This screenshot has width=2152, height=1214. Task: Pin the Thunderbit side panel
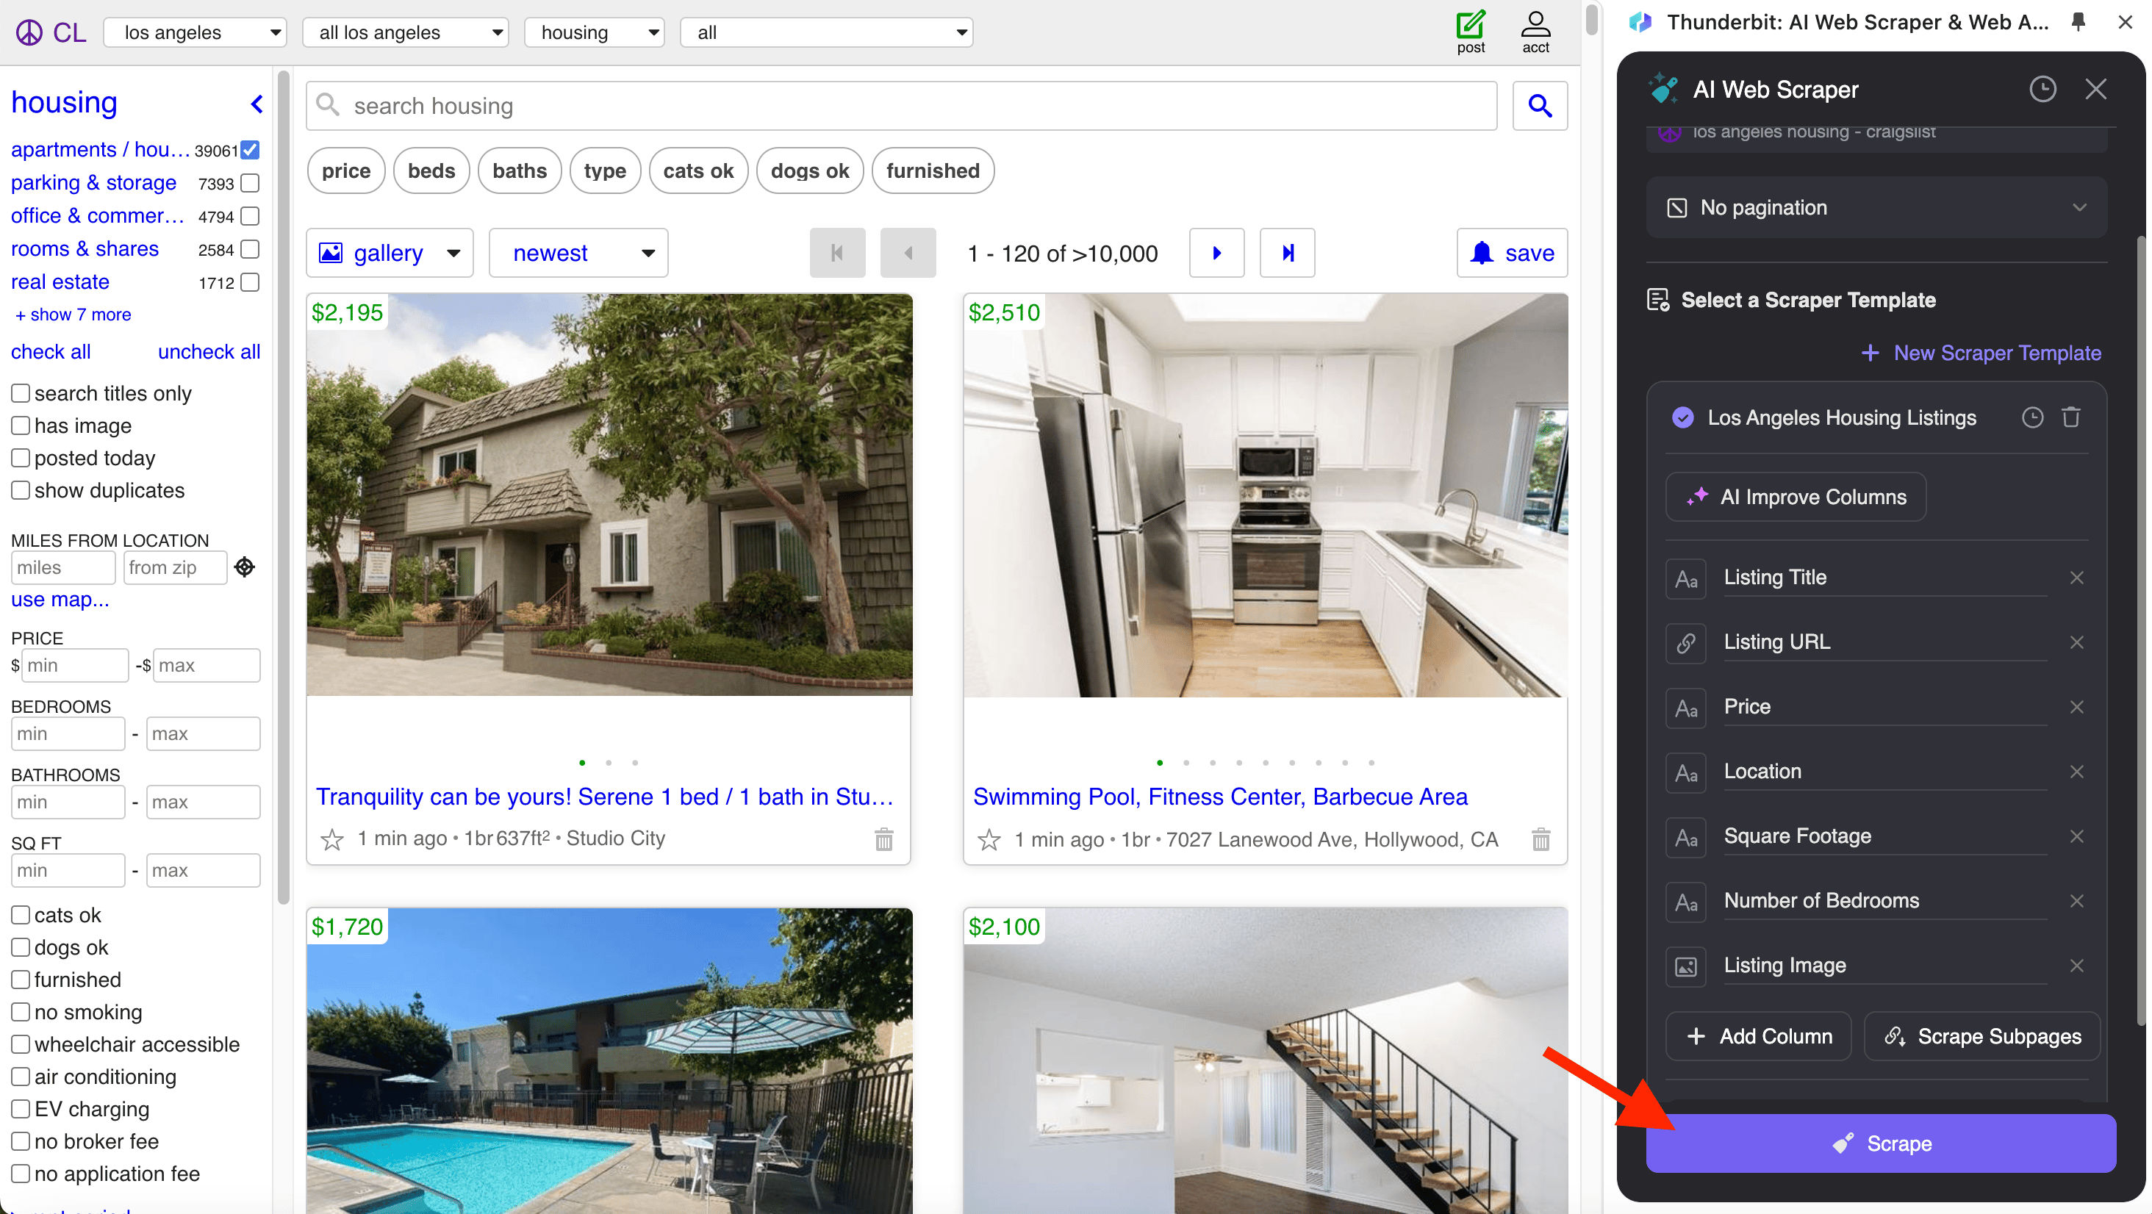pos(2079,23)
